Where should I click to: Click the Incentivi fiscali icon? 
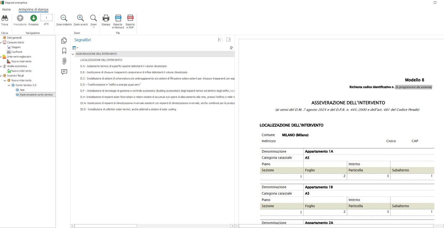(4, 76)
